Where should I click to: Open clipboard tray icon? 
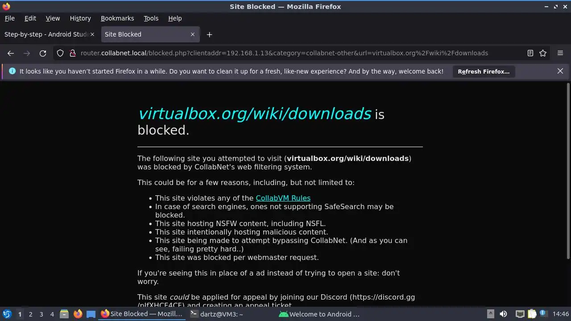(532, 314)
